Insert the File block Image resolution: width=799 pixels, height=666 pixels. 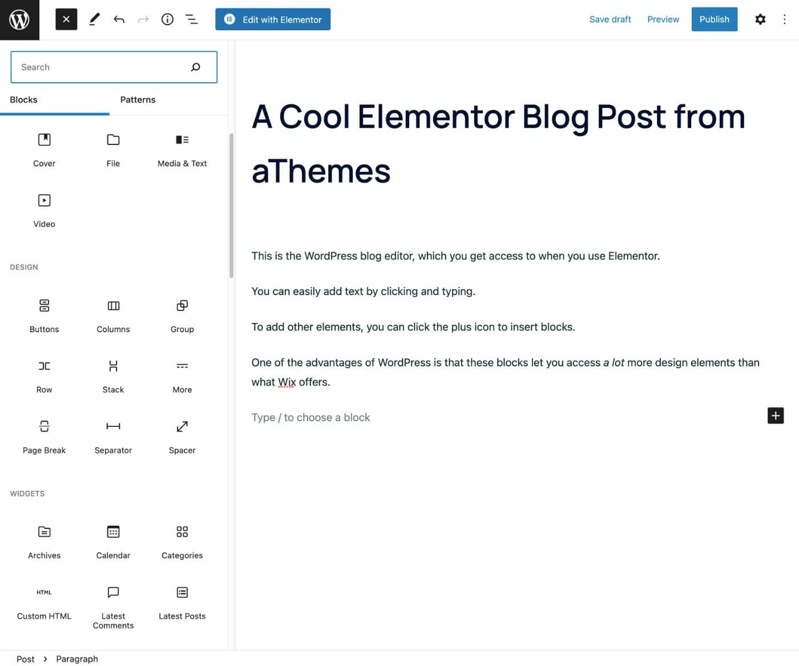[113, 150]
